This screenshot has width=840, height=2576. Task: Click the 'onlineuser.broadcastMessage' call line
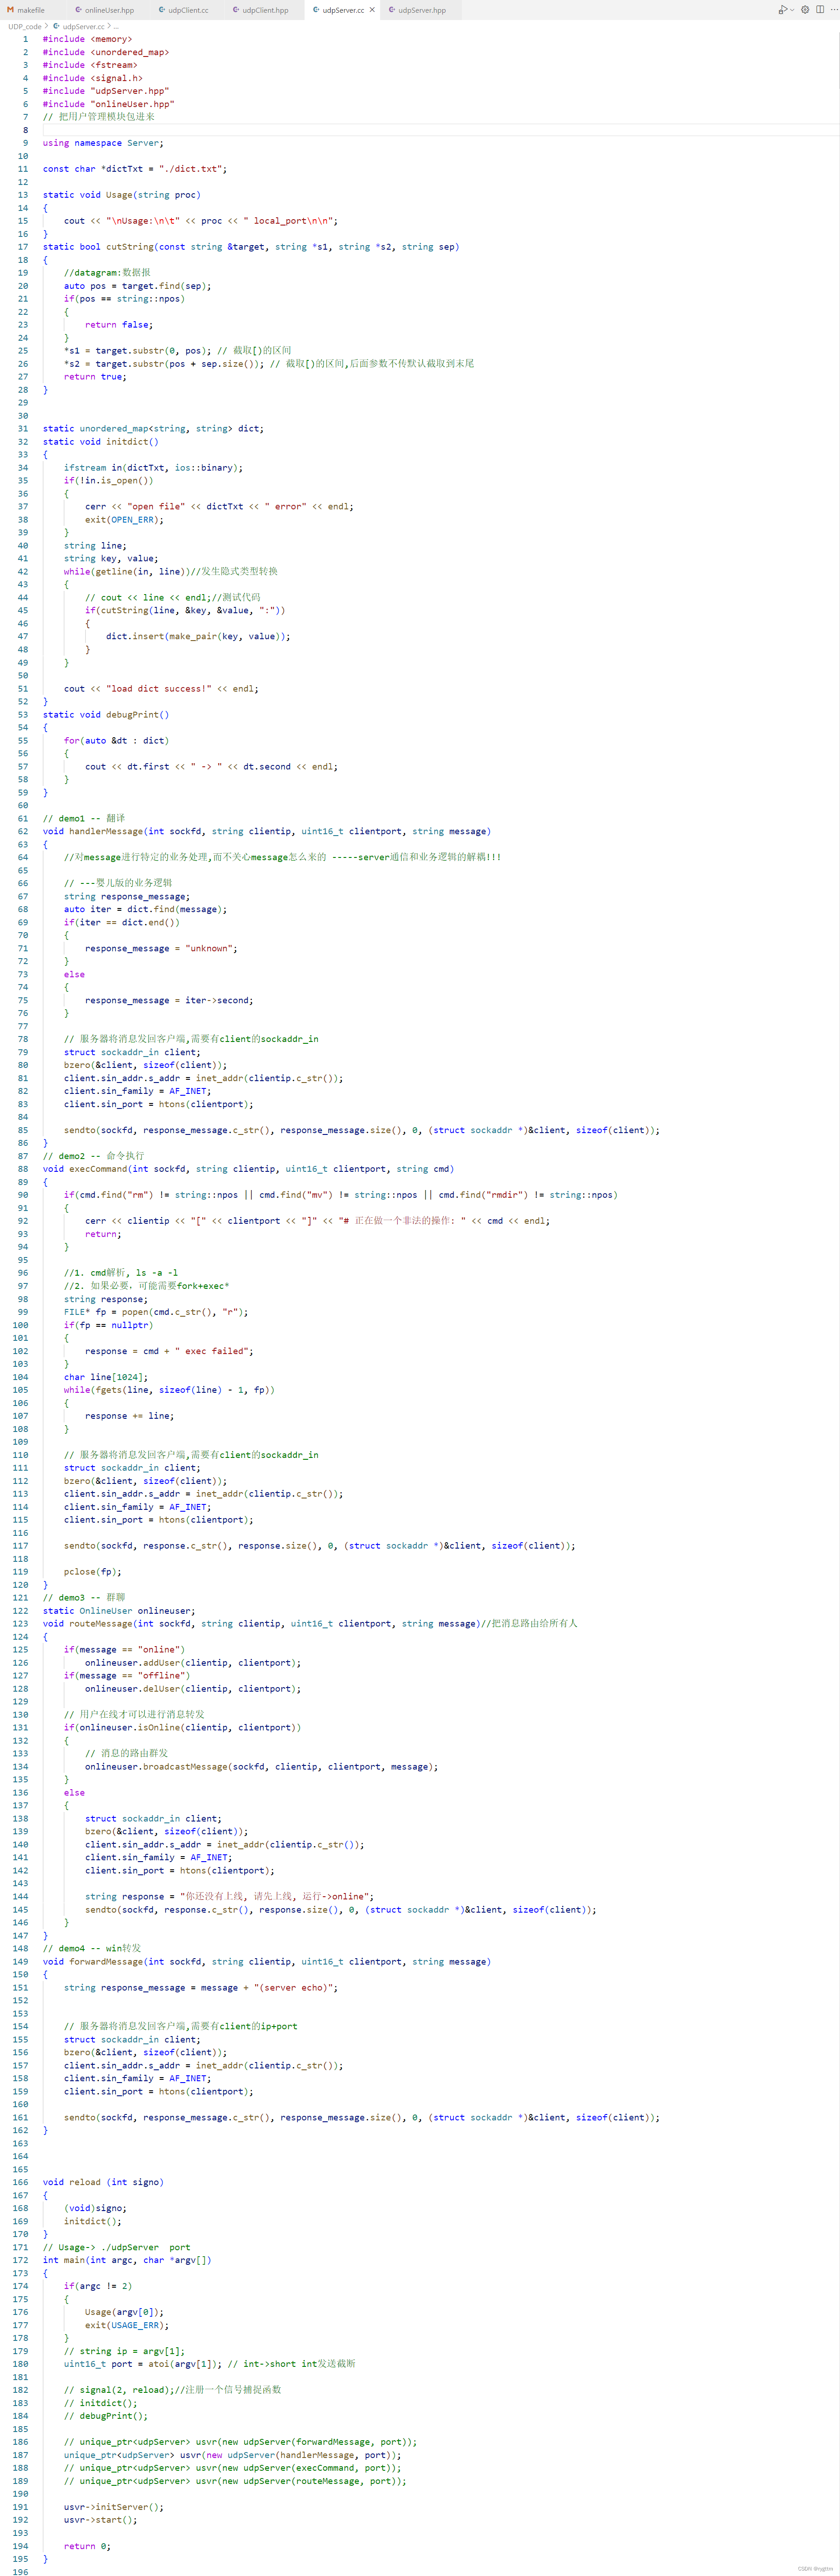261,1767
